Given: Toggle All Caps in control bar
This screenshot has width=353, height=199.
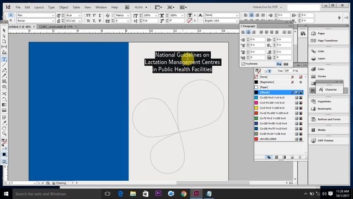Looking at the screenshot, I should click(x=88, y=15).
